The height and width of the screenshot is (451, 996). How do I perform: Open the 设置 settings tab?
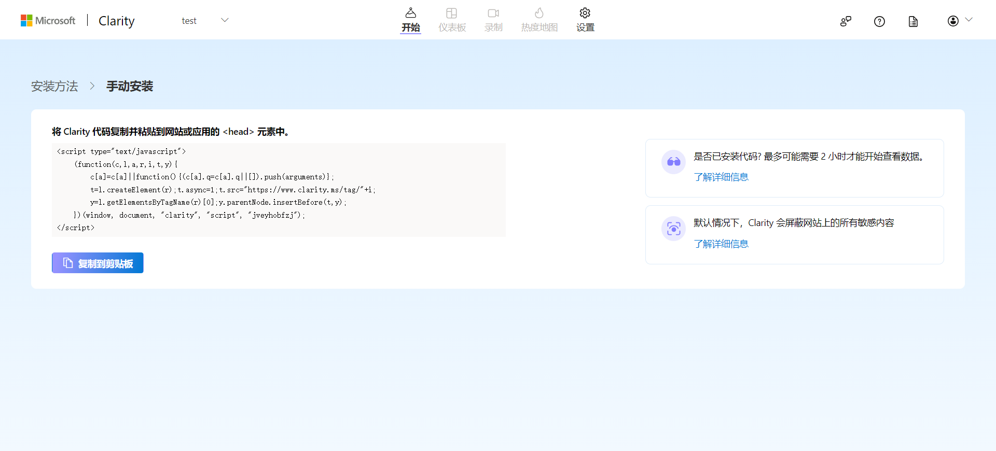[585, 20]
